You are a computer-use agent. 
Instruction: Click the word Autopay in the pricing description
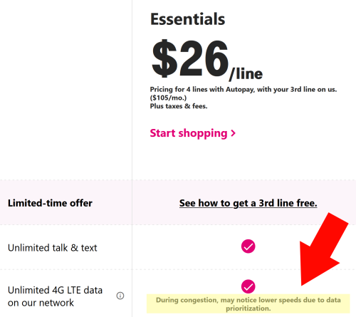(240, 90)
